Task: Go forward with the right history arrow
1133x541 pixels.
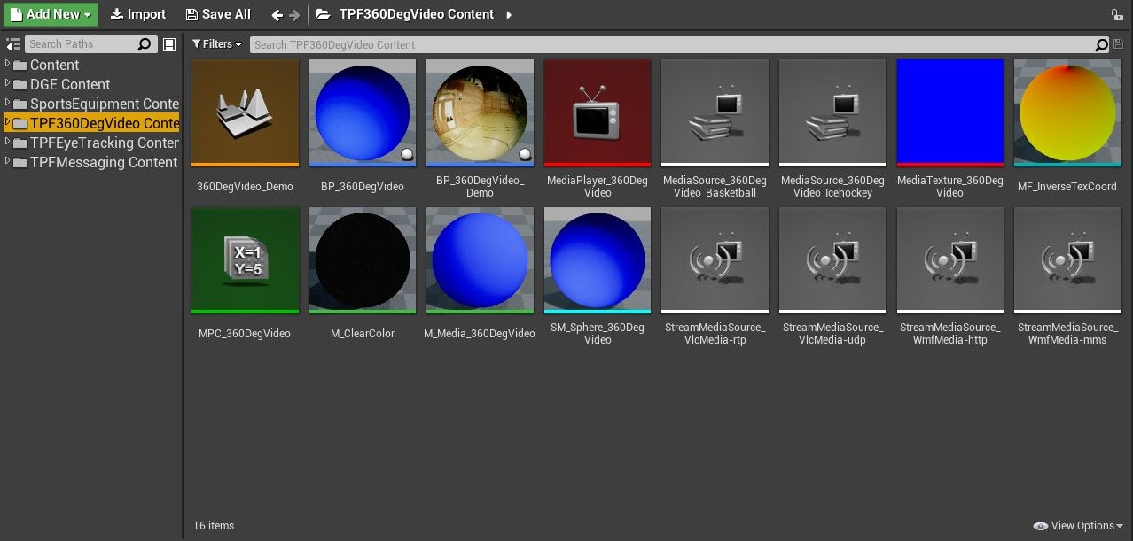Action: click(294, 15)
